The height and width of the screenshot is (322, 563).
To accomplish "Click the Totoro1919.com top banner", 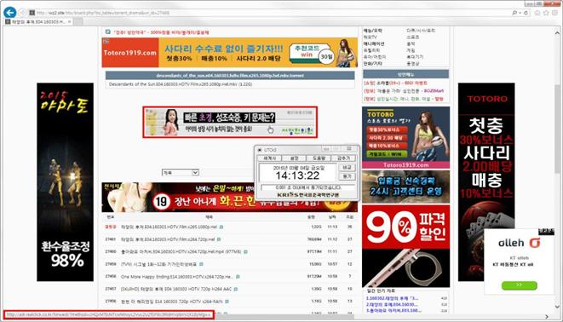I will click(x=229, y=53).
